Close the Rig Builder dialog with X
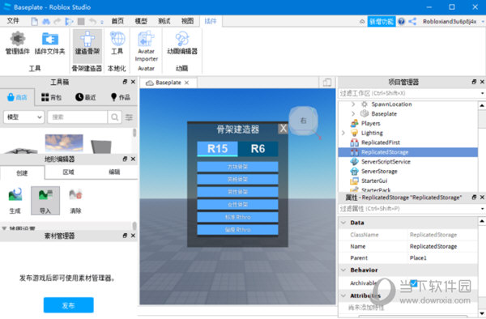Image resolution: width=486 pixels, height=319 pixels. pyautogui.click(x=283, y=129)
